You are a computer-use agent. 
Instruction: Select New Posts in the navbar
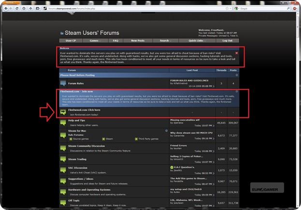tap(138, 41)
